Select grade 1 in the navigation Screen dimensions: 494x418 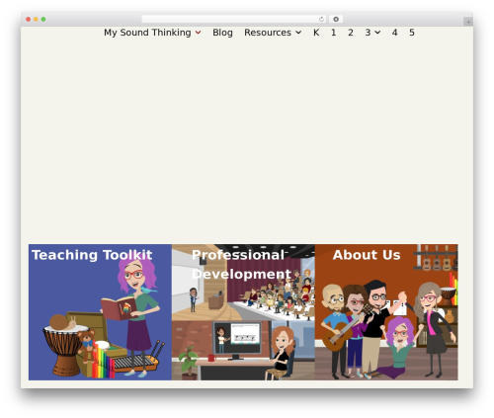(334, 33)
